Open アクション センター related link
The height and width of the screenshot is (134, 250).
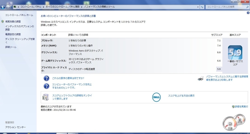[15, 127]
